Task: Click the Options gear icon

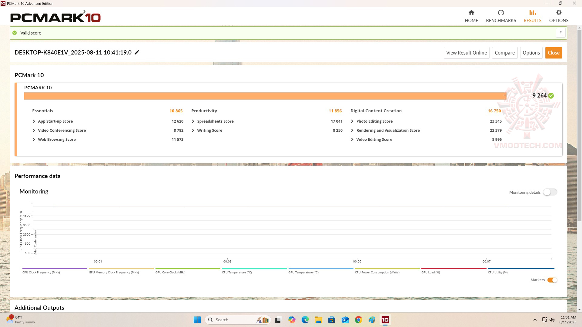Action: click(559, 12)
